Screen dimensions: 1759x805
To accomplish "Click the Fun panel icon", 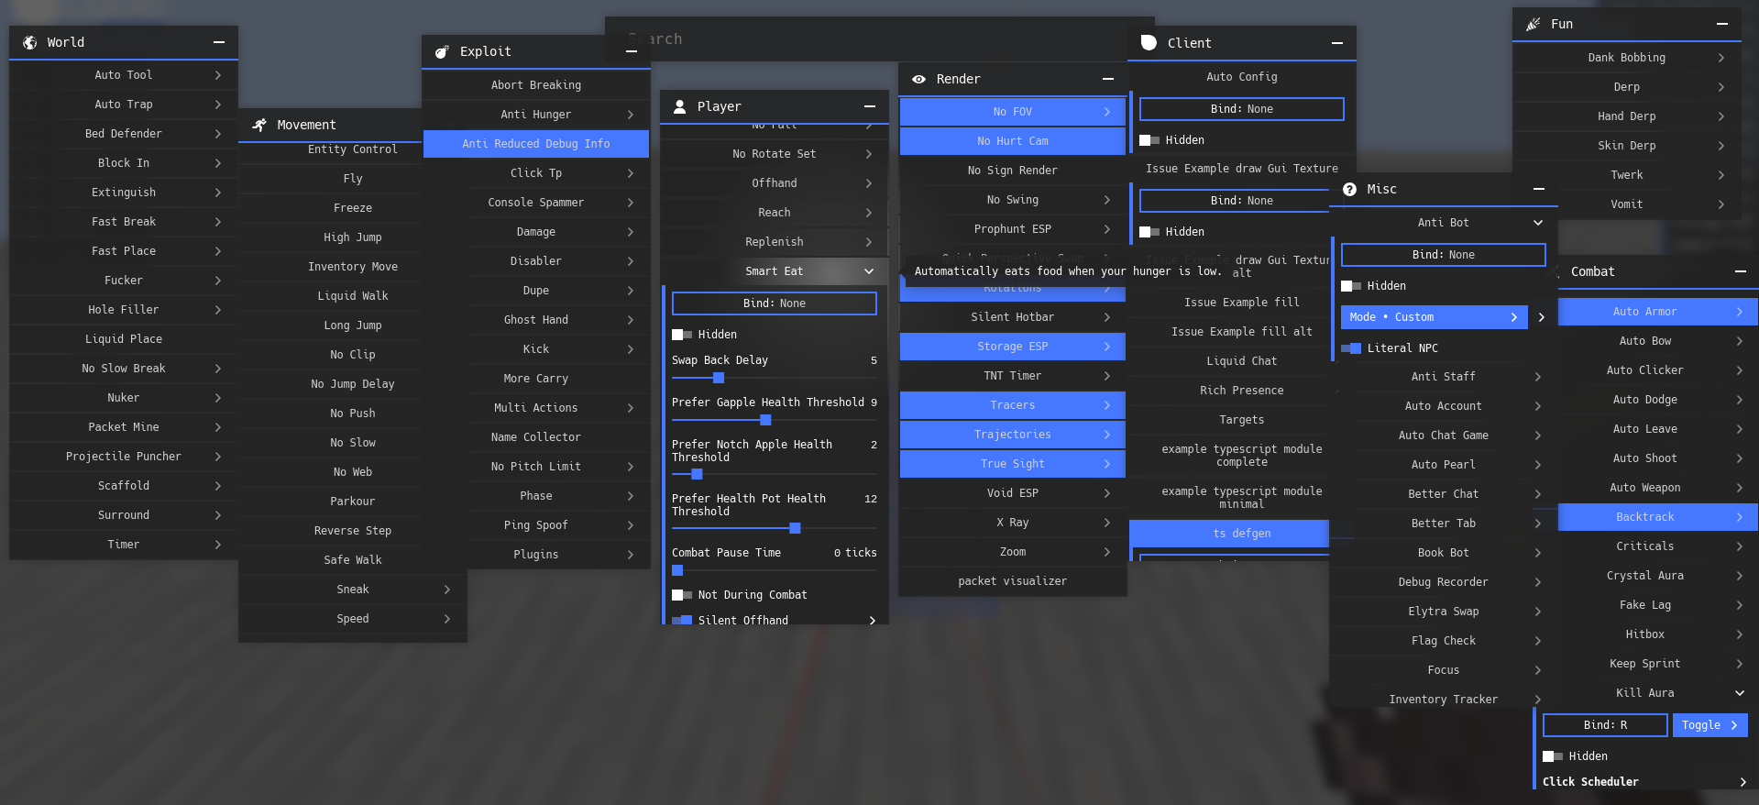I will [1533, 25].
